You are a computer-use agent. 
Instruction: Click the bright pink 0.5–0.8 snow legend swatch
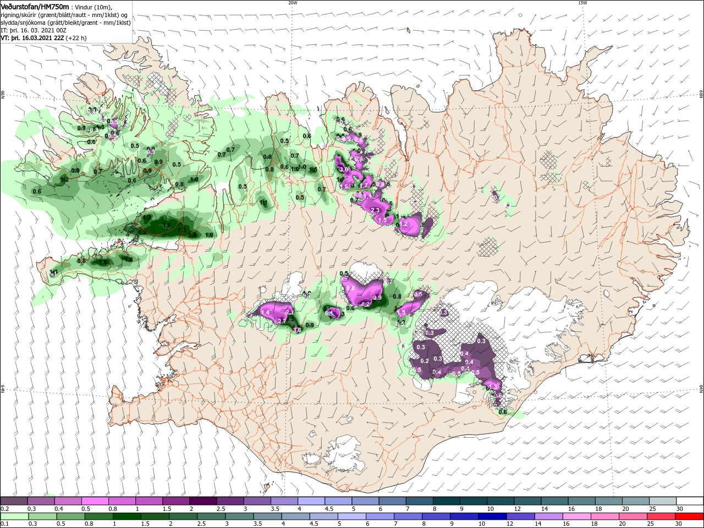95,501
